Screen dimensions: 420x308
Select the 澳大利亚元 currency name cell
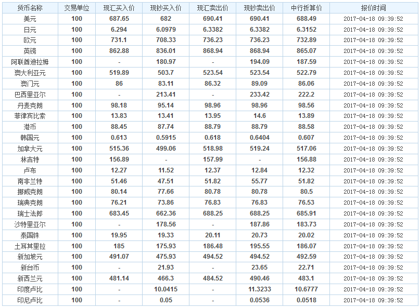[x=30, y=73]
